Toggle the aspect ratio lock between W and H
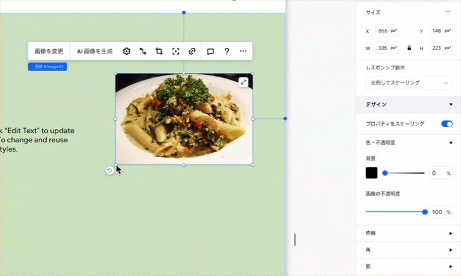The image size is (461, 276). click(409, 48)
